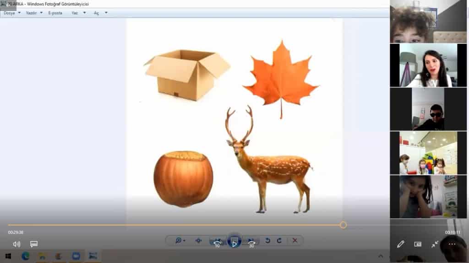Select the girl resting on hands thumbnail
Viewport: 469px width, 263px height.
point(428,197)
